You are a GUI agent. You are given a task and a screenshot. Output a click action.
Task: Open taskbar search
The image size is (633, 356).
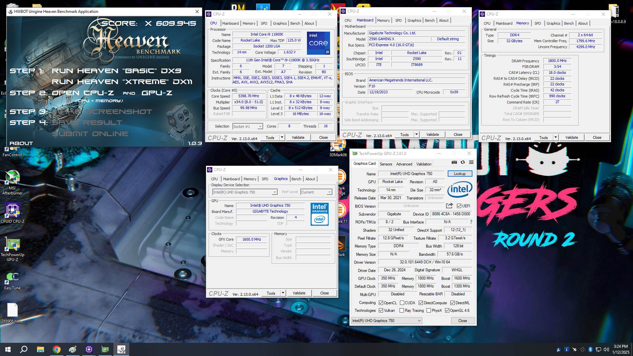tap(24, 349)
